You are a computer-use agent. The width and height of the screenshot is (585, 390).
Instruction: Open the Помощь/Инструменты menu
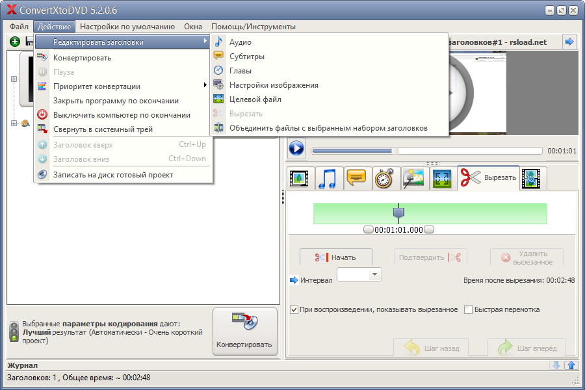(x=253, y=27)
